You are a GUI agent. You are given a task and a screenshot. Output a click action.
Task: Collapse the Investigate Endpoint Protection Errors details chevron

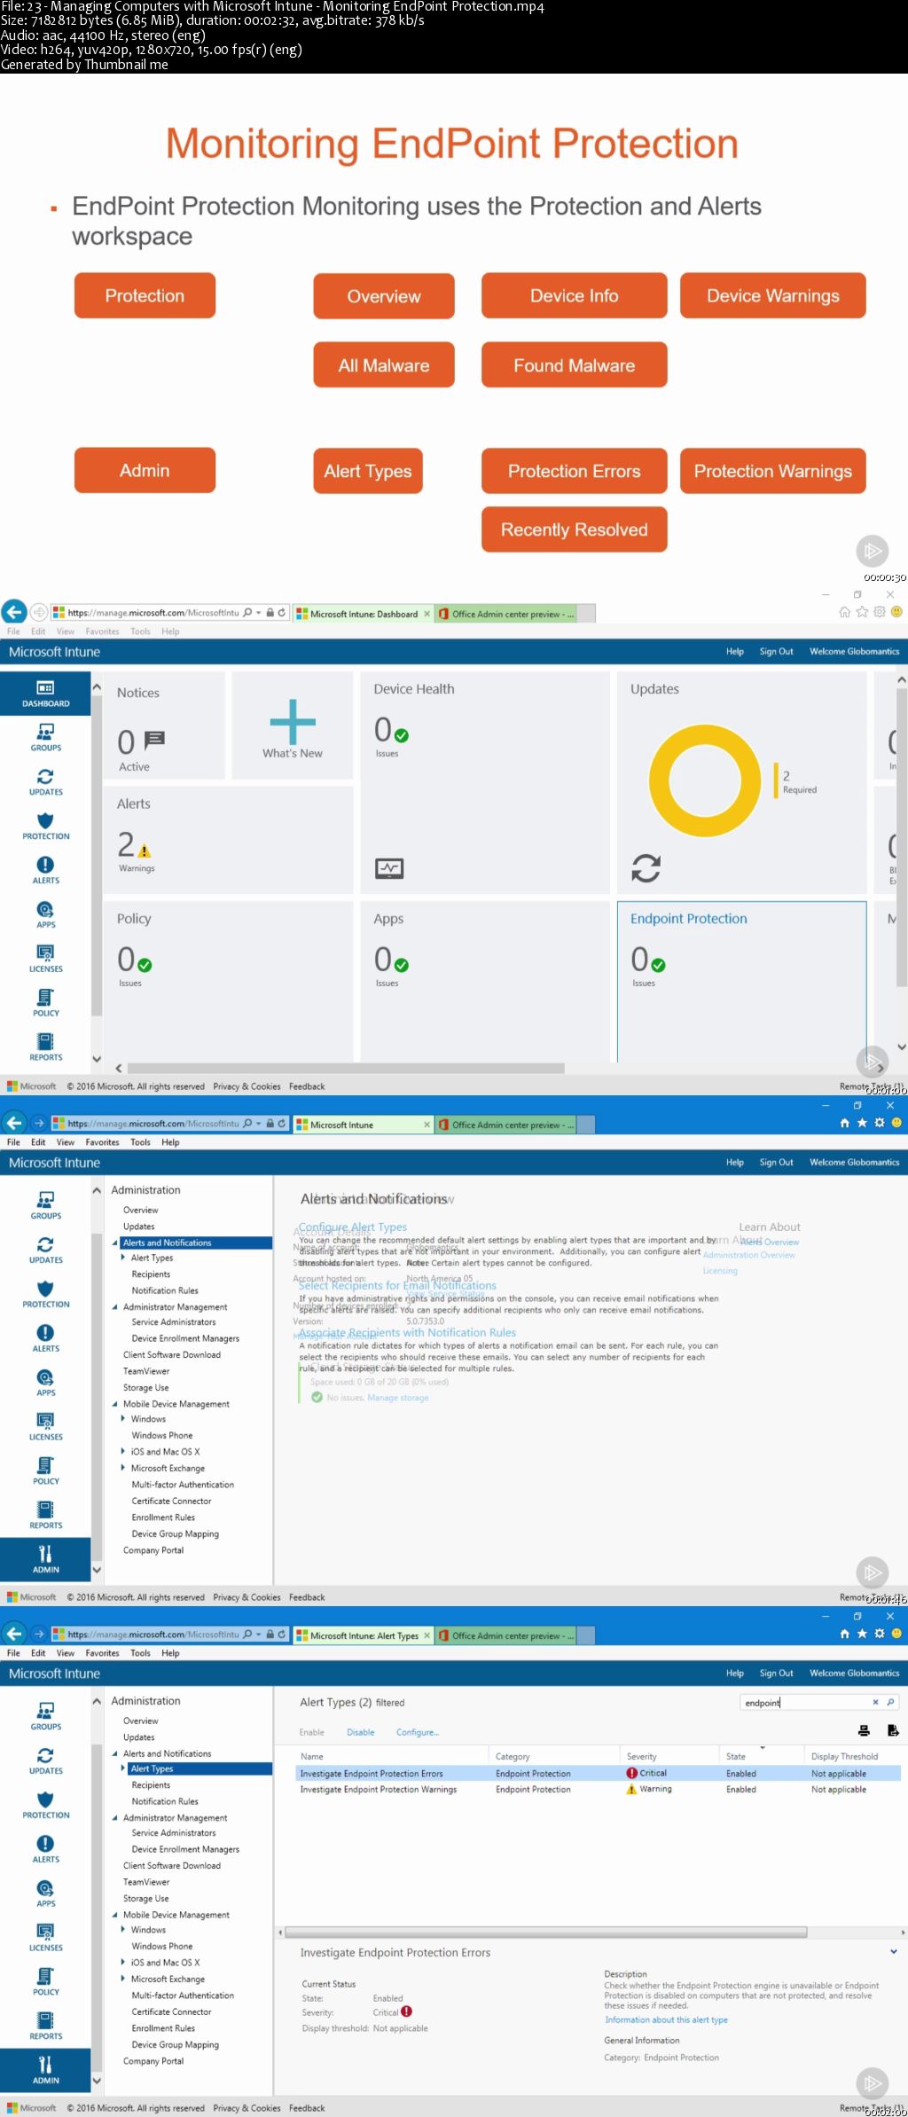point(894,1952)
